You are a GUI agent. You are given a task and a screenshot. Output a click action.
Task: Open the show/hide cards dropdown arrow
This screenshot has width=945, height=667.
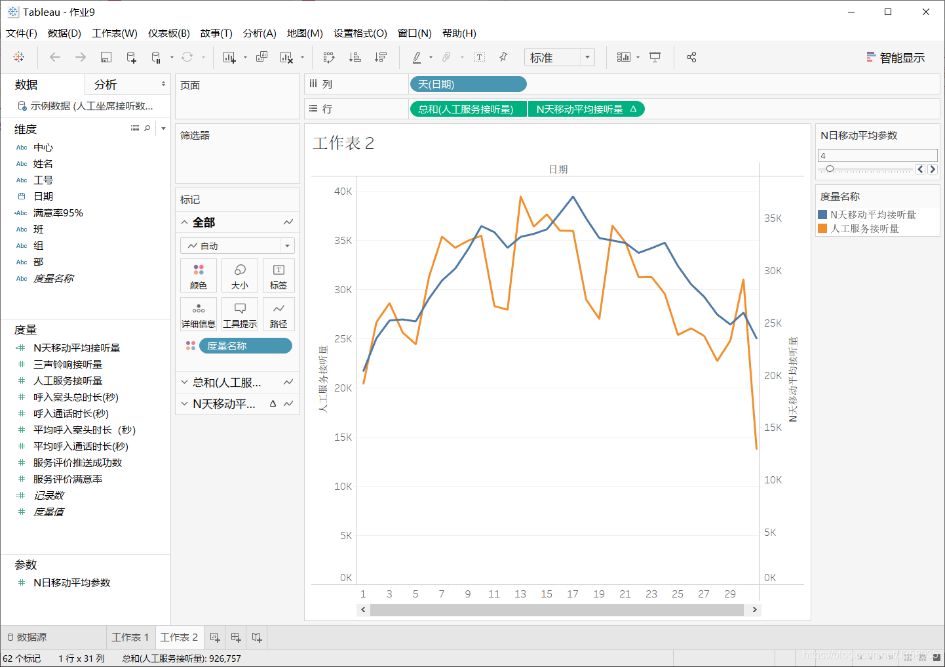[638, 57]
